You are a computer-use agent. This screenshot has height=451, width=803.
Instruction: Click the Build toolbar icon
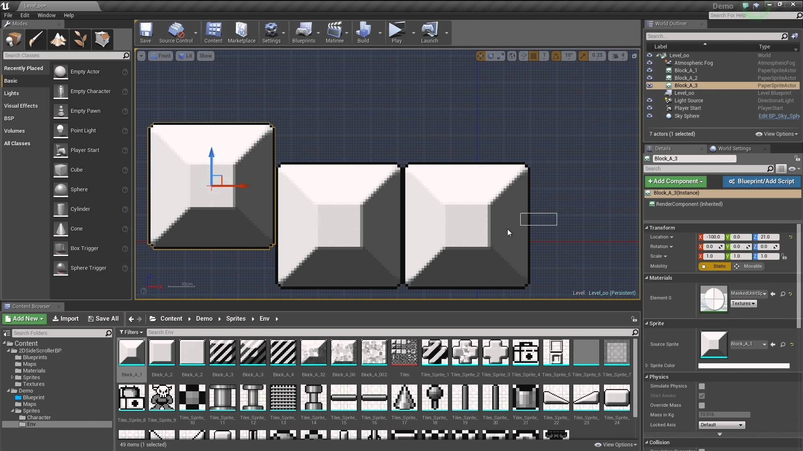363,33
